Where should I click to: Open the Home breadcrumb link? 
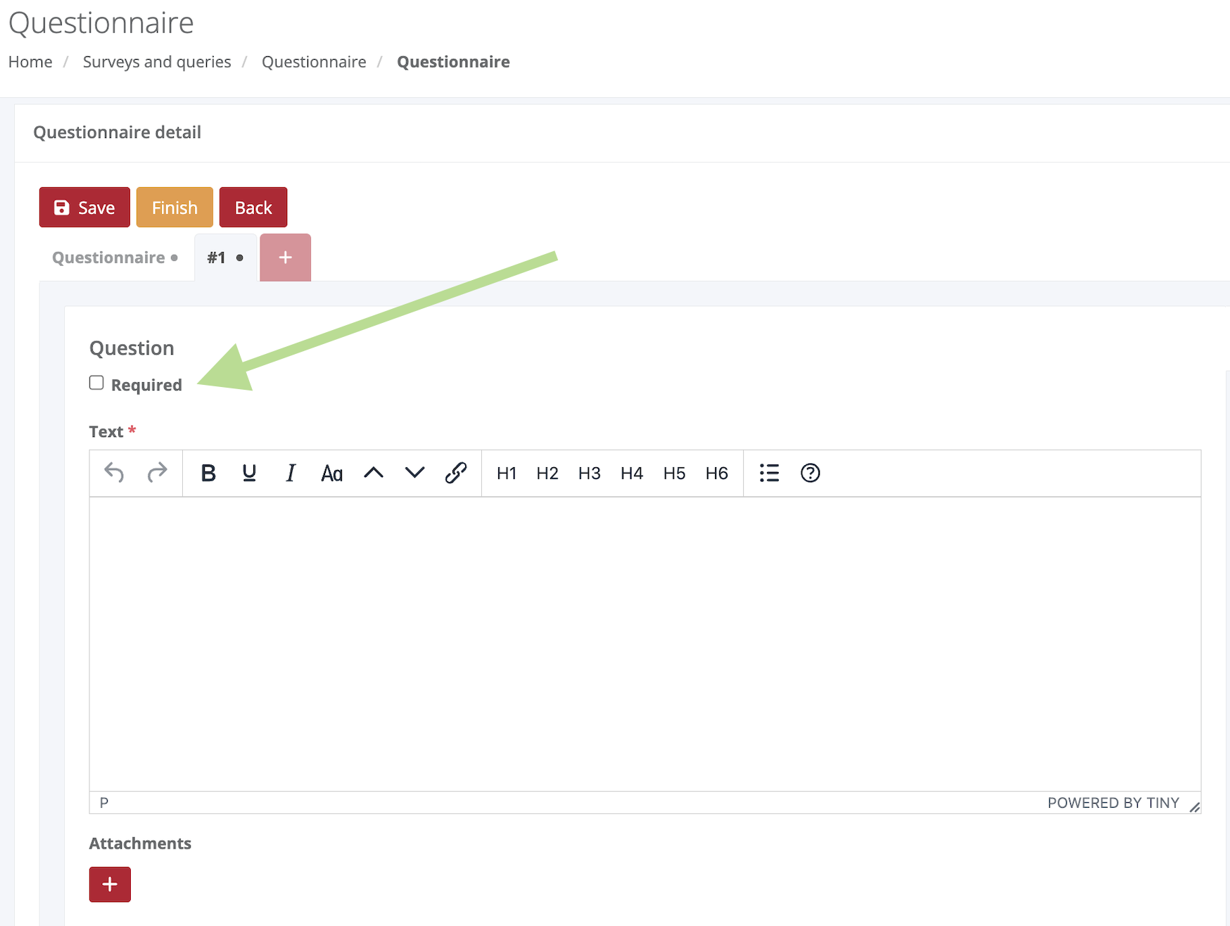click(30, 62)
